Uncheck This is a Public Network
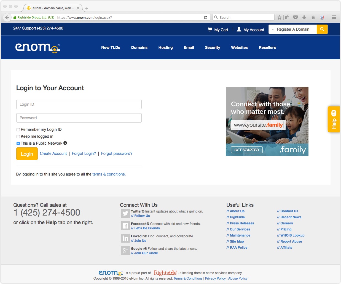The height and width of the screenshot is (284, 341). coord(18,144)
